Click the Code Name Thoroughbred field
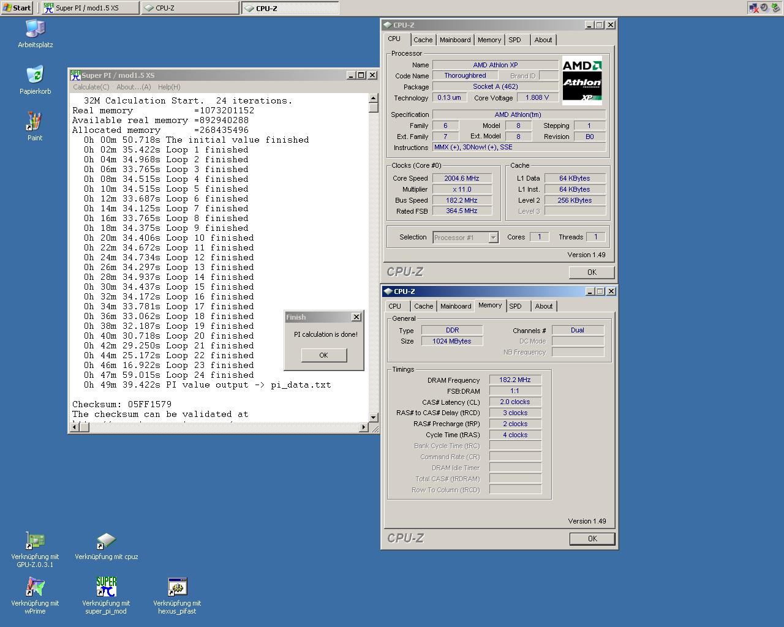The image size is (784, 627). click(x=465, y=75)
